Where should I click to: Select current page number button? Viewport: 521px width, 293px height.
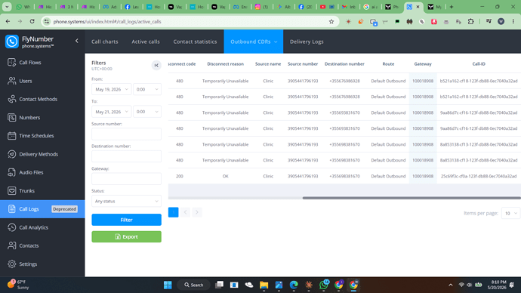tap(174, 212)
